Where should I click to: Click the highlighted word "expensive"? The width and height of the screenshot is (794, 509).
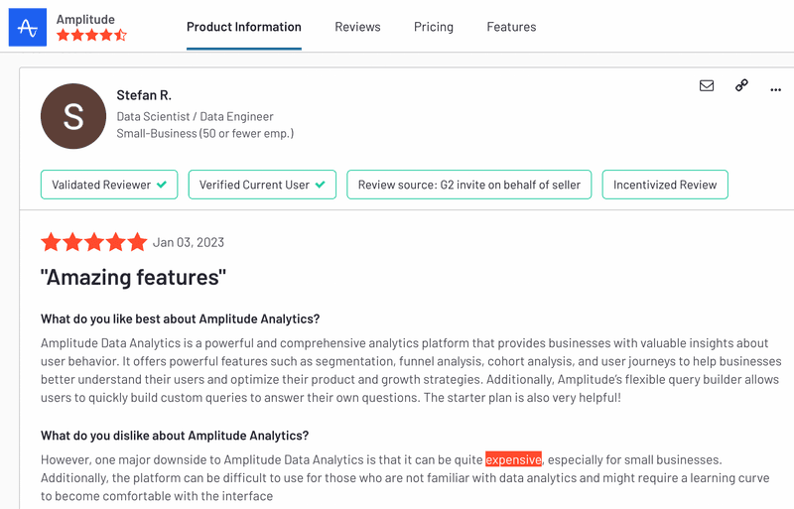(513, 459)
